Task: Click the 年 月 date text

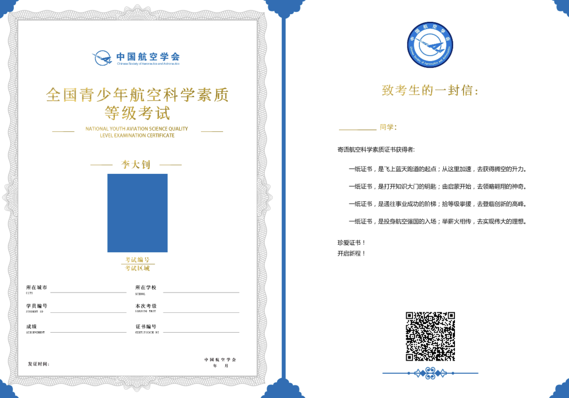Action: coord(220,366)
